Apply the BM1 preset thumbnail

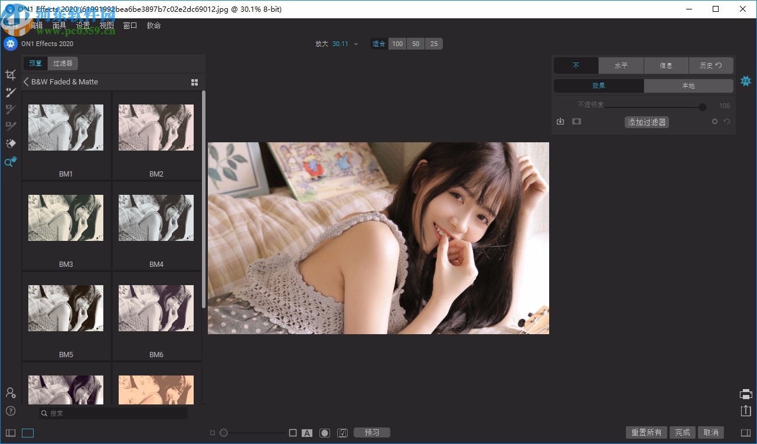66,128
